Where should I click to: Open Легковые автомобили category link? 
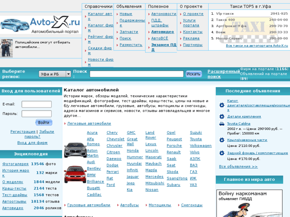click(89, 123)
